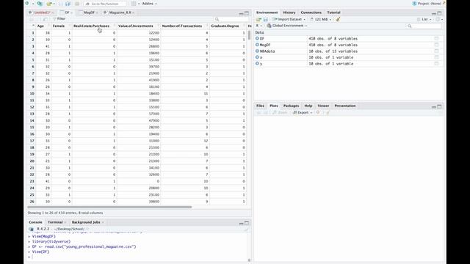The image size is (470, 264).
Task: Open NBAdata in data viewer via its grid icon
Action: pos(436,51)
